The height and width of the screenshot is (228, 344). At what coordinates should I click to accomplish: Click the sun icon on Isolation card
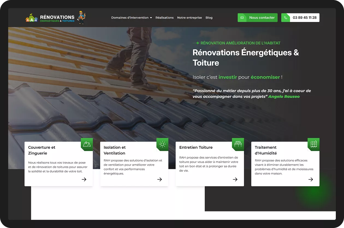[162, 144]
